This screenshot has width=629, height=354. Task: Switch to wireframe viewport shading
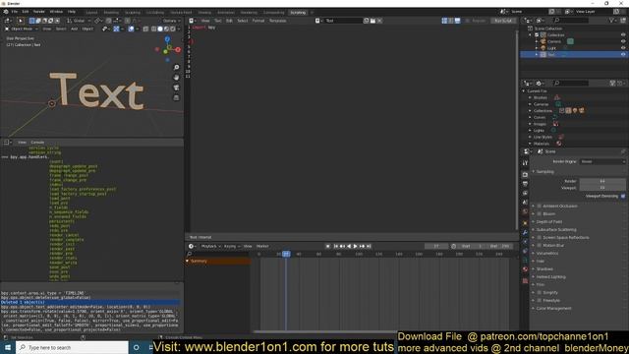[x=154, y=29]
